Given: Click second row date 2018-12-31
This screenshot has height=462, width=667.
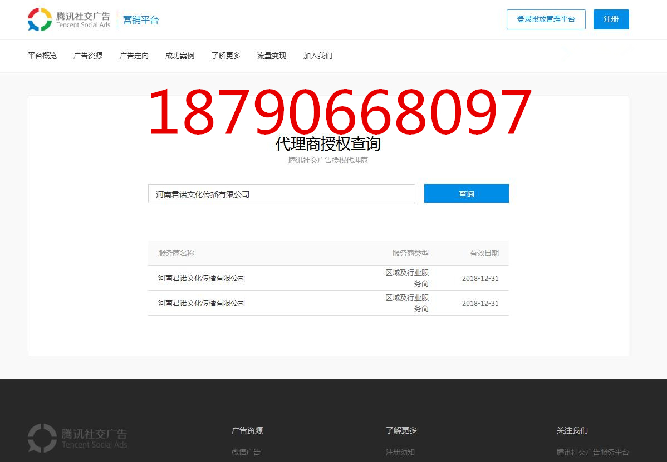Looking at the screenshot, I should pyautogui.click(x=480, y=304).
